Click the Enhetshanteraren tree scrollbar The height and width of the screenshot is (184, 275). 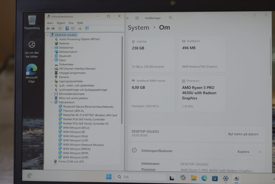[x=122, y=80]
